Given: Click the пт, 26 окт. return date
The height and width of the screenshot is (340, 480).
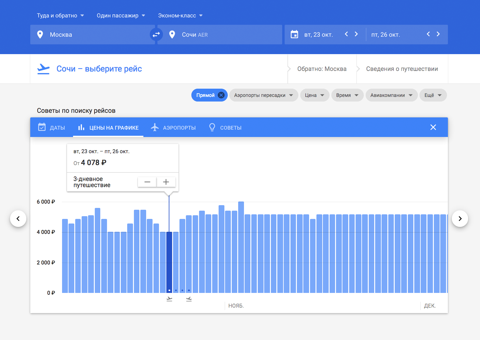Looking at the screenshot, I should tap(386, 35).
